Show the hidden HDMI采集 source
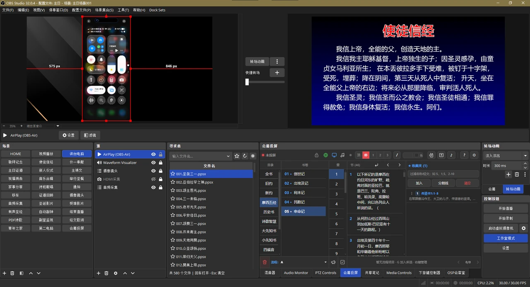The height and width of the screenshot is (287, 530). 154,179
